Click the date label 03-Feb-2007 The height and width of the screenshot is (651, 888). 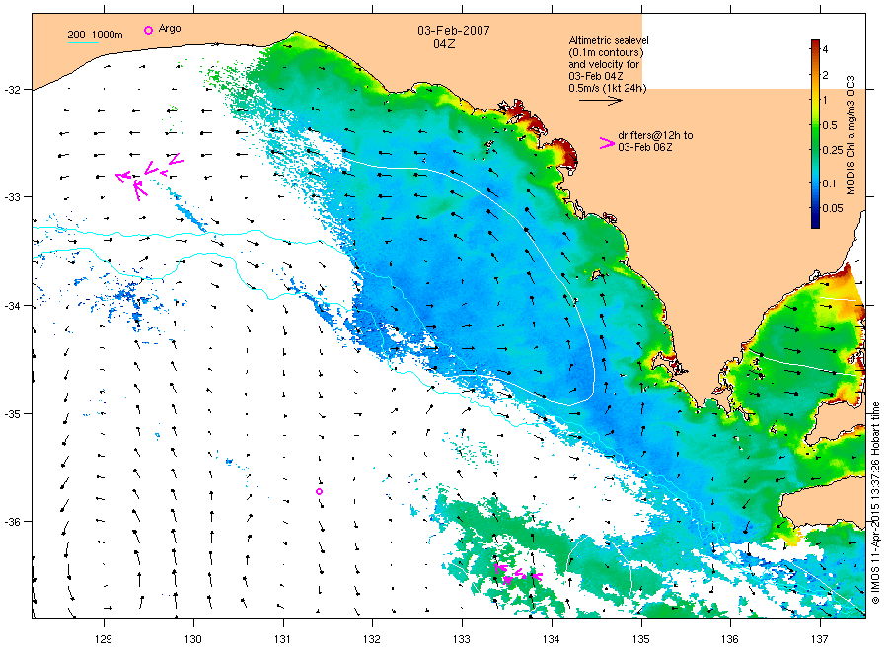point(454,31)
